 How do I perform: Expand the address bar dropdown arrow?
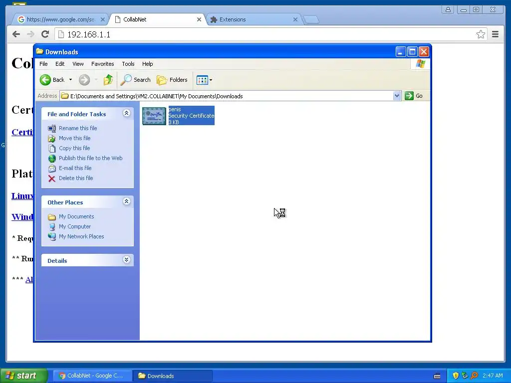[x=397, y=96]
